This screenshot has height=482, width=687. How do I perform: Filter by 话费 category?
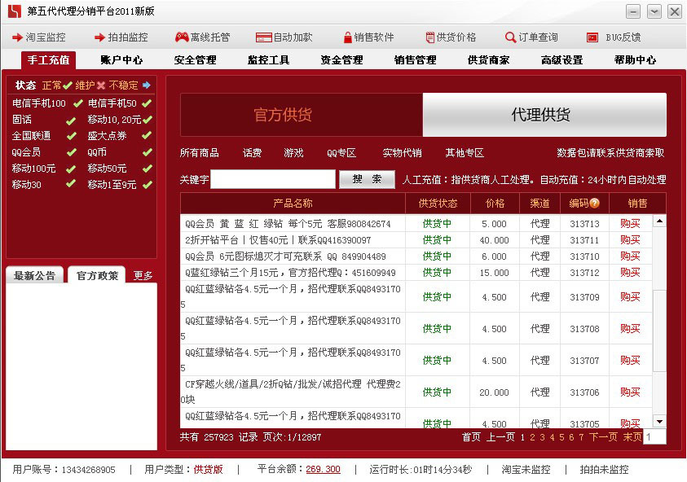(x=253, y=153)
